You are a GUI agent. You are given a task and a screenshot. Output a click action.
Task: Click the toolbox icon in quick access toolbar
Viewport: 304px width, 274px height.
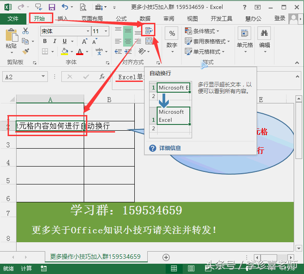click(x=99, y=7)
